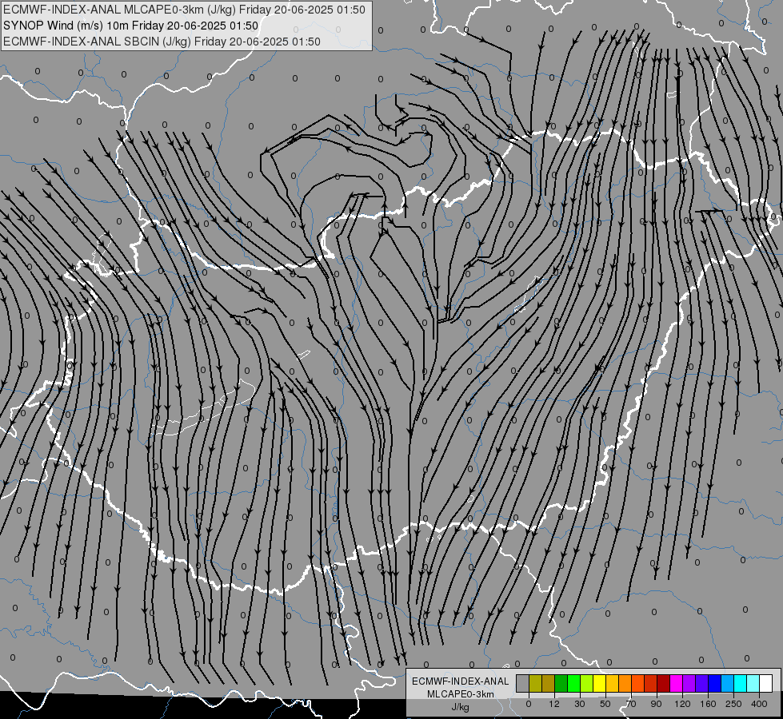Select the white legend swatch
The width and height of the screenshot is (783, 719).
pos(765,684)
